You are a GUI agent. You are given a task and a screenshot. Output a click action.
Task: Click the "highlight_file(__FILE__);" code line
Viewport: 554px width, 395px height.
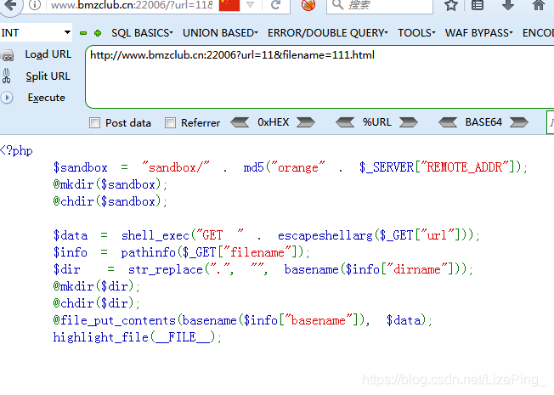click(137, 337)
